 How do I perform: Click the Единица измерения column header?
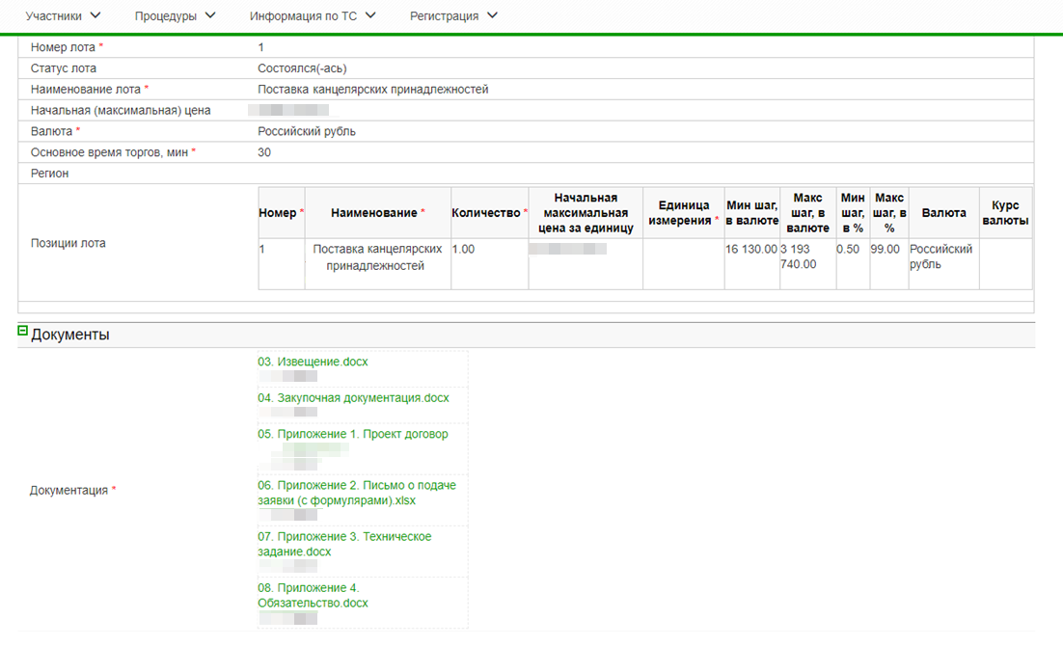(x=683, y=212)
